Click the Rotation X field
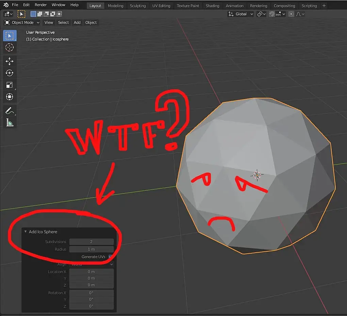The height and width of the screenshot is (316, 347). (x=92, y=293)
